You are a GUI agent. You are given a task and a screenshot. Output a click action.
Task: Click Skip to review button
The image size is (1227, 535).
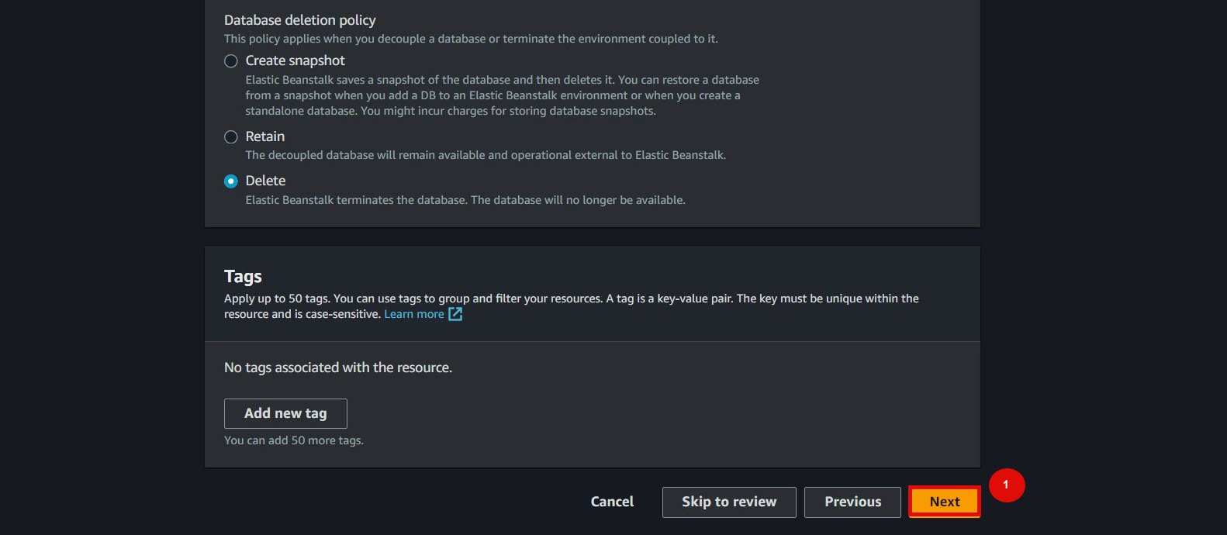tap(729, 502)
